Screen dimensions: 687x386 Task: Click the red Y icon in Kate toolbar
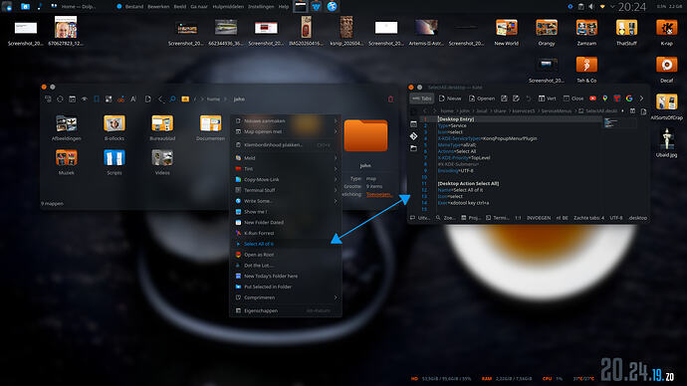pos(617,98)
